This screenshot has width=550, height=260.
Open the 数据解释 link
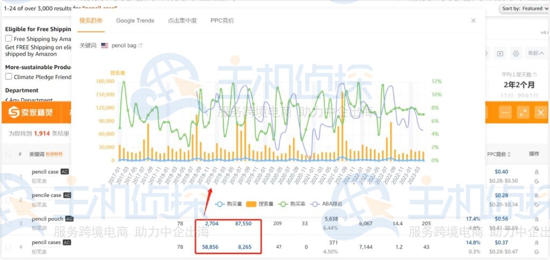click(x=54, y=154)
